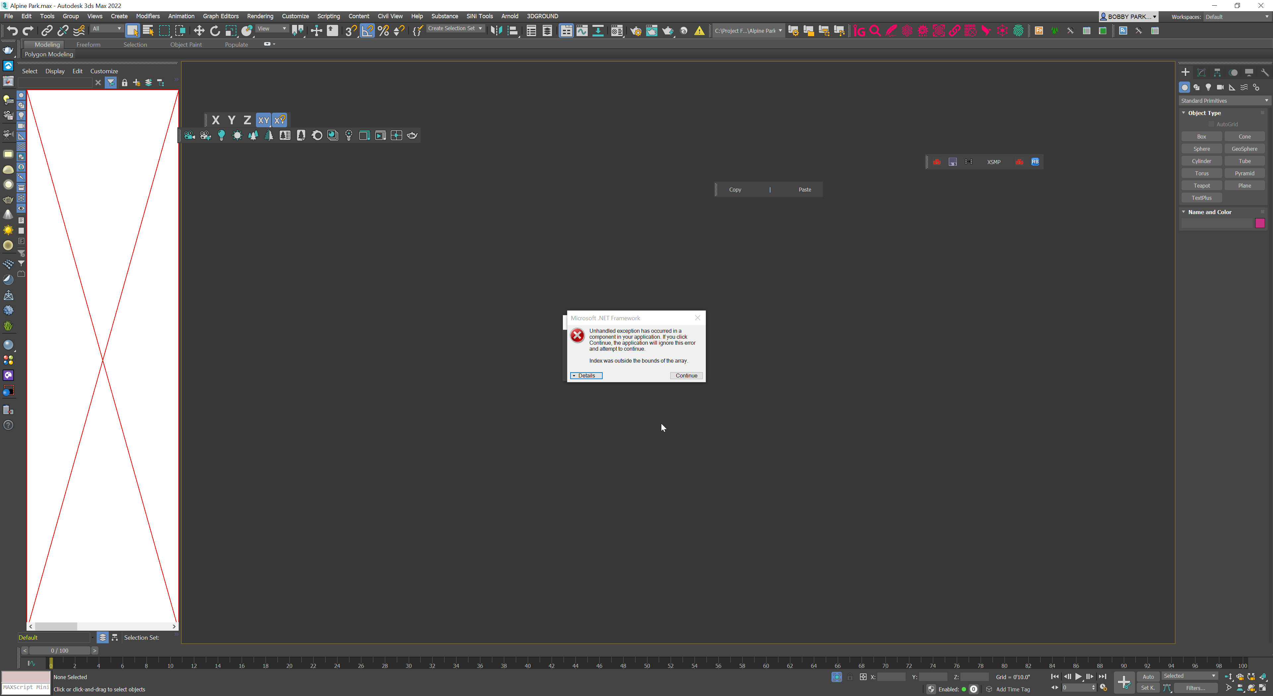The width and height of the screenshot is (1273, 696).
Task: Select the Select and Move tool
Action: coord(199,30)
